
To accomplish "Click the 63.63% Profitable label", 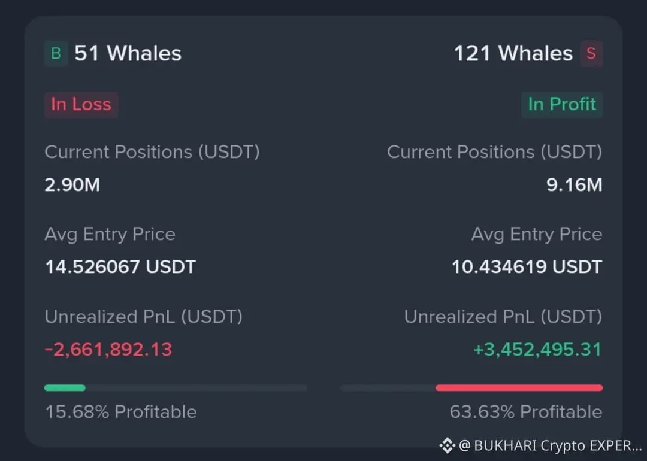I will [526, 412].
